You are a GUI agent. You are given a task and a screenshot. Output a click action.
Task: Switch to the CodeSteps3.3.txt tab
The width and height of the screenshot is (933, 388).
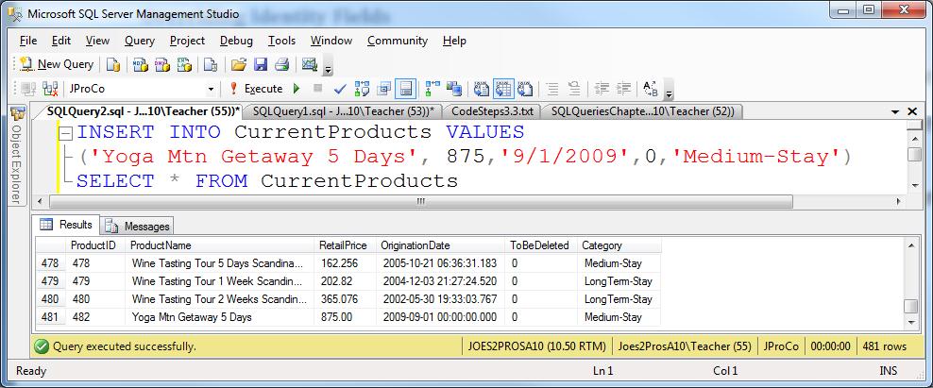point(492,111)
